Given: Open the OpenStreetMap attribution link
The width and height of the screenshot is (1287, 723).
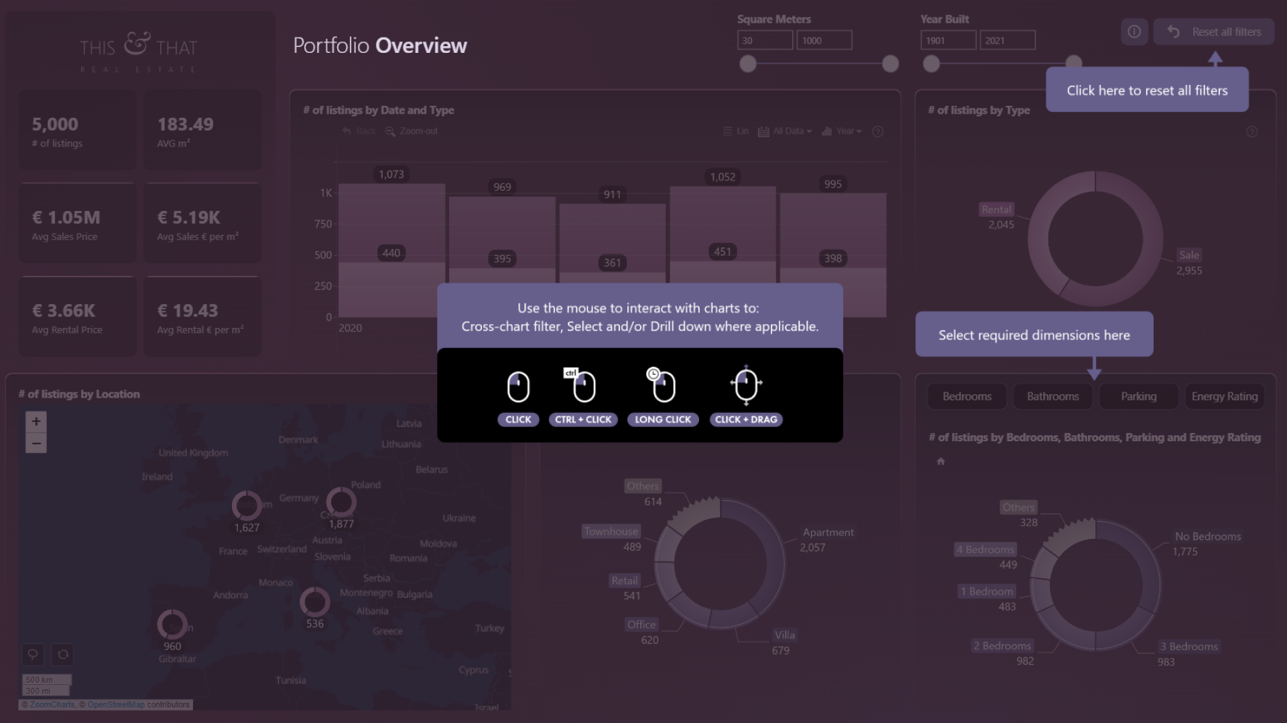Looking at the screenshot, I should pos(115,705).
